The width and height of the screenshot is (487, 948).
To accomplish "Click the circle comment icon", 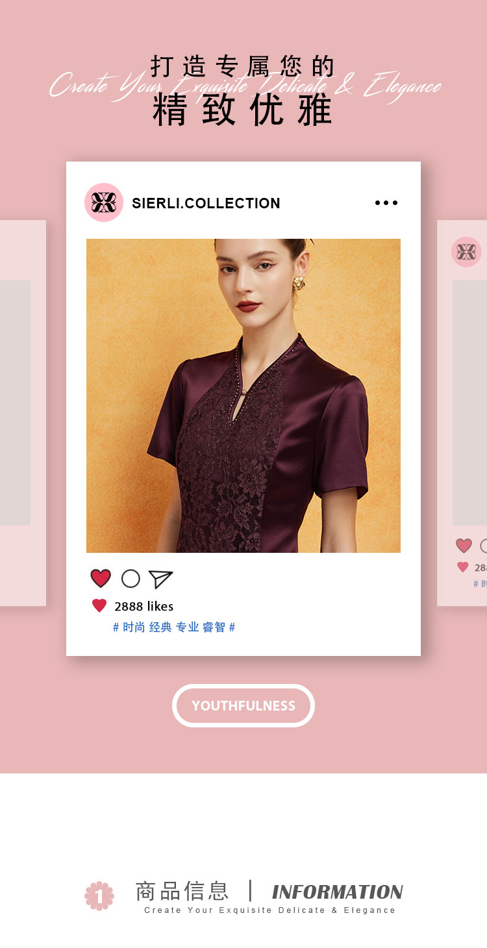I will tap(131, 578).
